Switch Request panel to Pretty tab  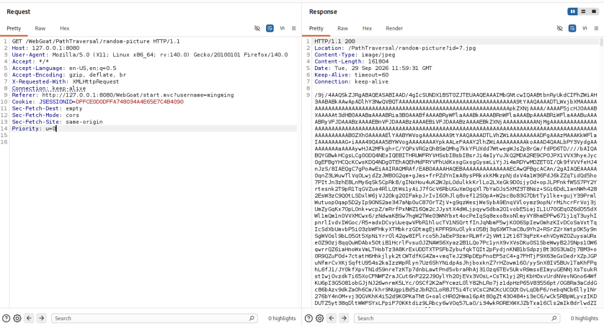click(14, 28)
